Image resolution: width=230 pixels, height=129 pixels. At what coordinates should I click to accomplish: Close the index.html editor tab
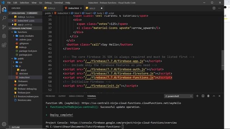(81, 8)
